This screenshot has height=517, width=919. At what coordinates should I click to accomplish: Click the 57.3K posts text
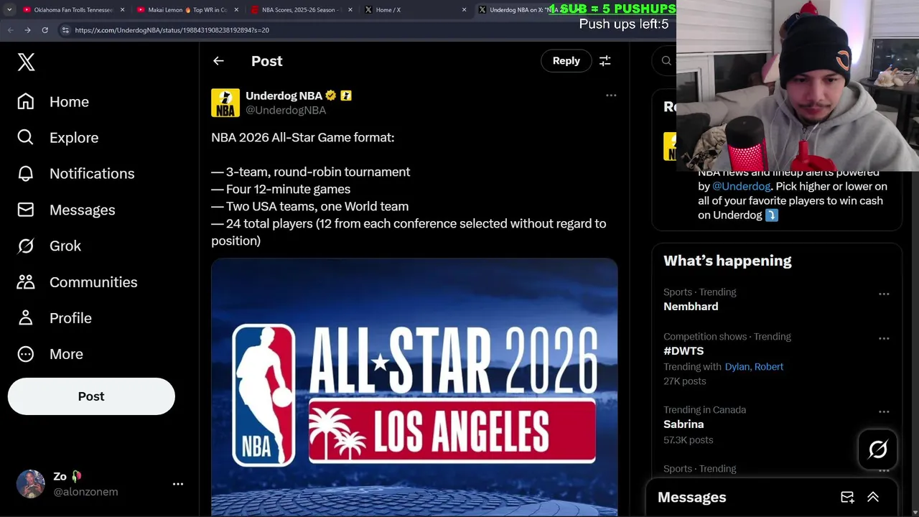tap(688, 440)
